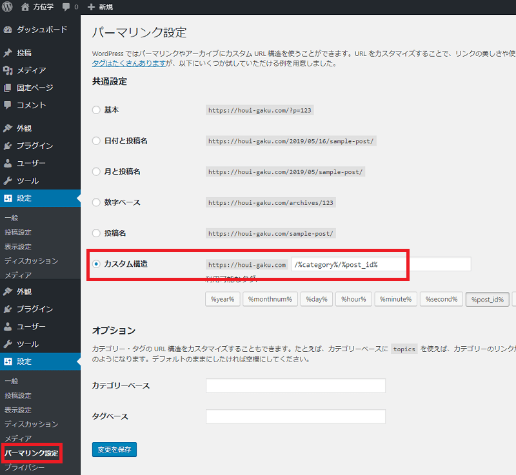Click the ダッシュボード gauge icon
Screen dimensions: 516x475
[x=8, y=30]
